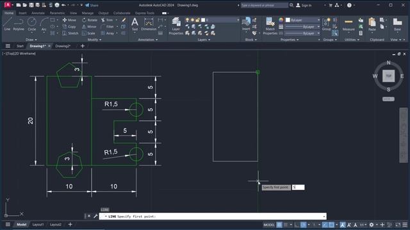Select the Text annotation tool
Image resolution: width=410 pixels, height=230 pixels.
click(135, 24)
